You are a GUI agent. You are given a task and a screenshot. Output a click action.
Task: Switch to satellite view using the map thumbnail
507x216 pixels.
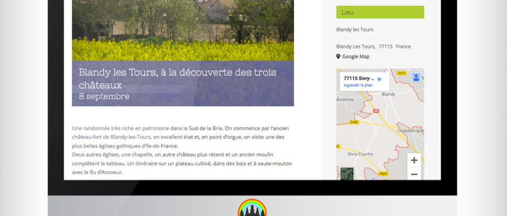click(347, 174)
